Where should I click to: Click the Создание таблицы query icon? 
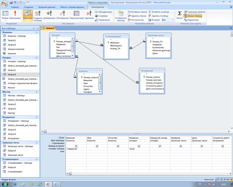coord(38,15)
